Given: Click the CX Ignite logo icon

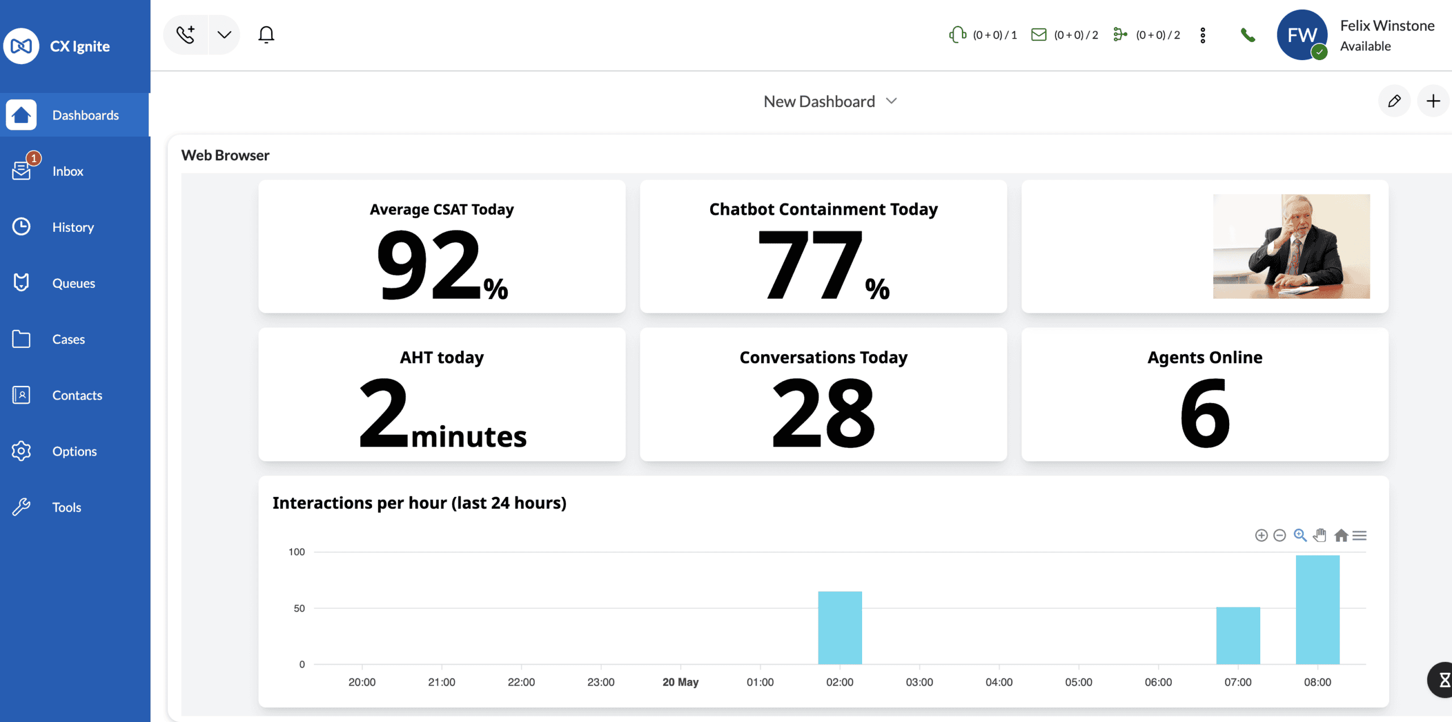Looking at the screenshot, I should click(22, 46).
